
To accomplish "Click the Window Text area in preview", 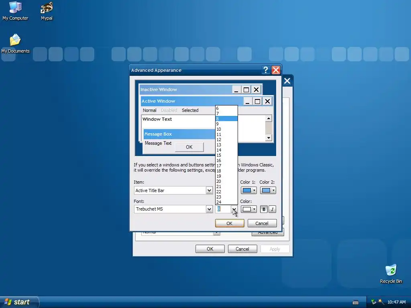I will pos(157,119).
